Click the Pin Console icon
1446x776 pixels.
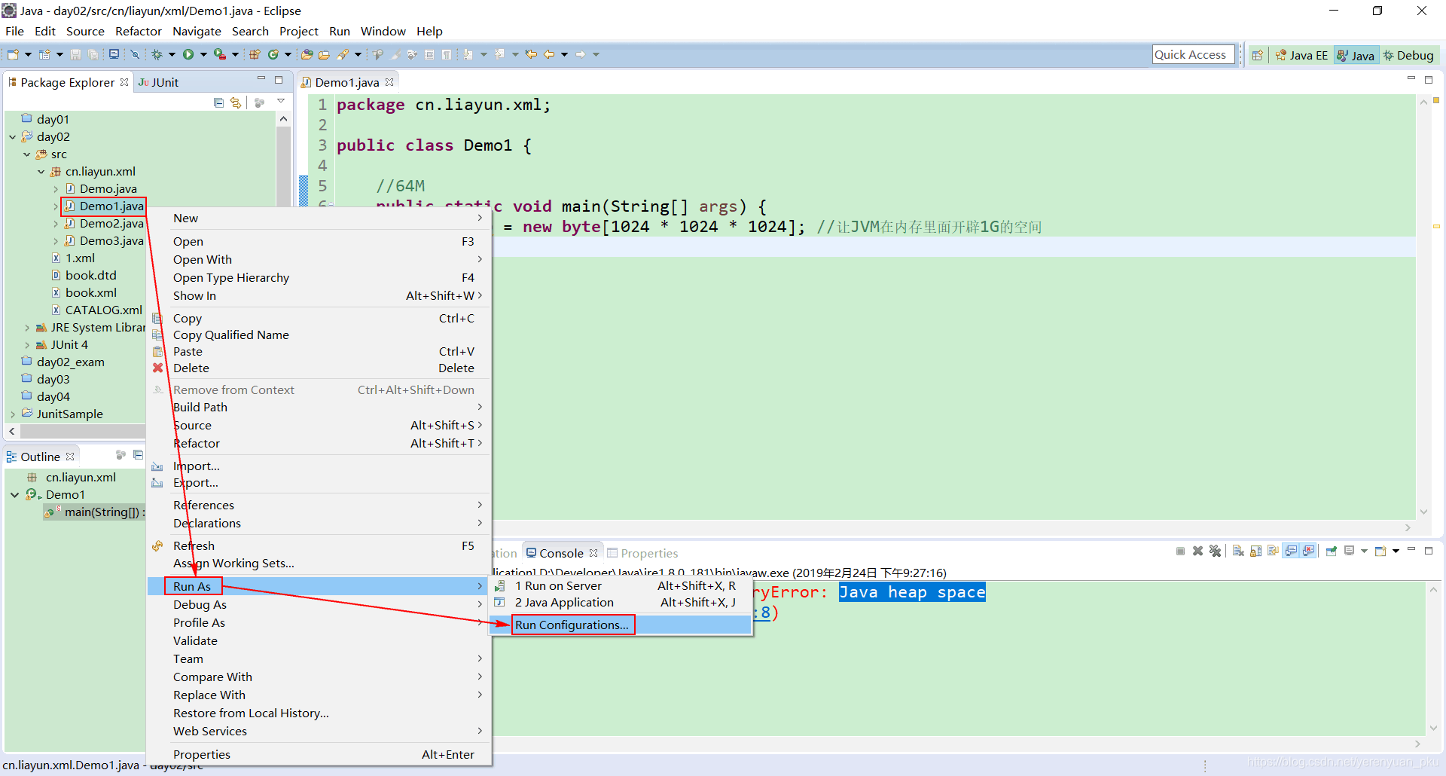(1331, 551)
